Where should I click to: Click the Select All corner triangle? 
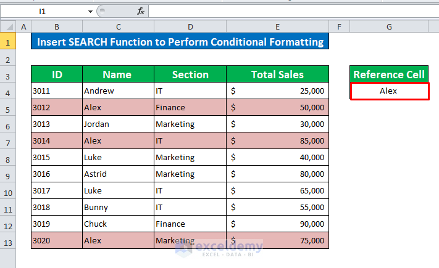8,26
